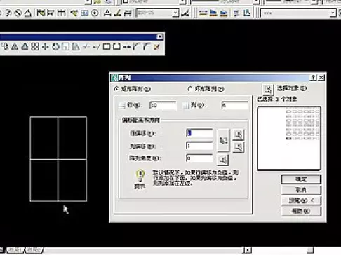Select the Fillet tool in Modify toolbar

click(147, 47)
